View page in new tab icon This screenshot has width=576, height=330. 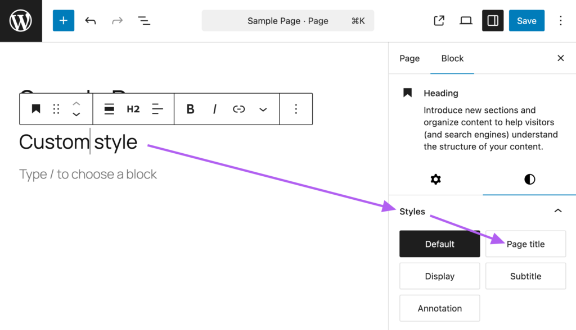439,21
